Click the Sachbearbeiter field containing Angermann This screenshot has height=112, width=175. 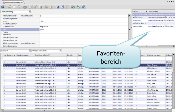84,27
